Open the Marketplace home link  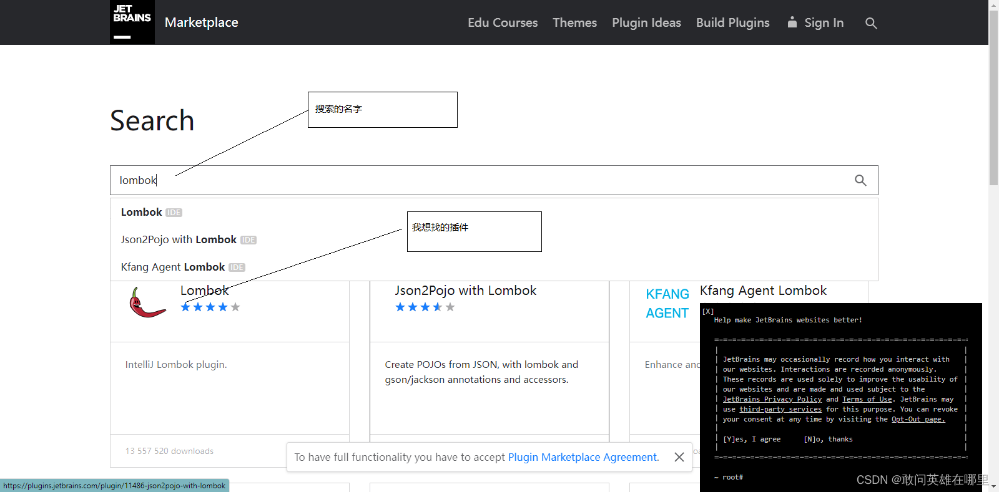pyautogui.click(x=202, y=22)
